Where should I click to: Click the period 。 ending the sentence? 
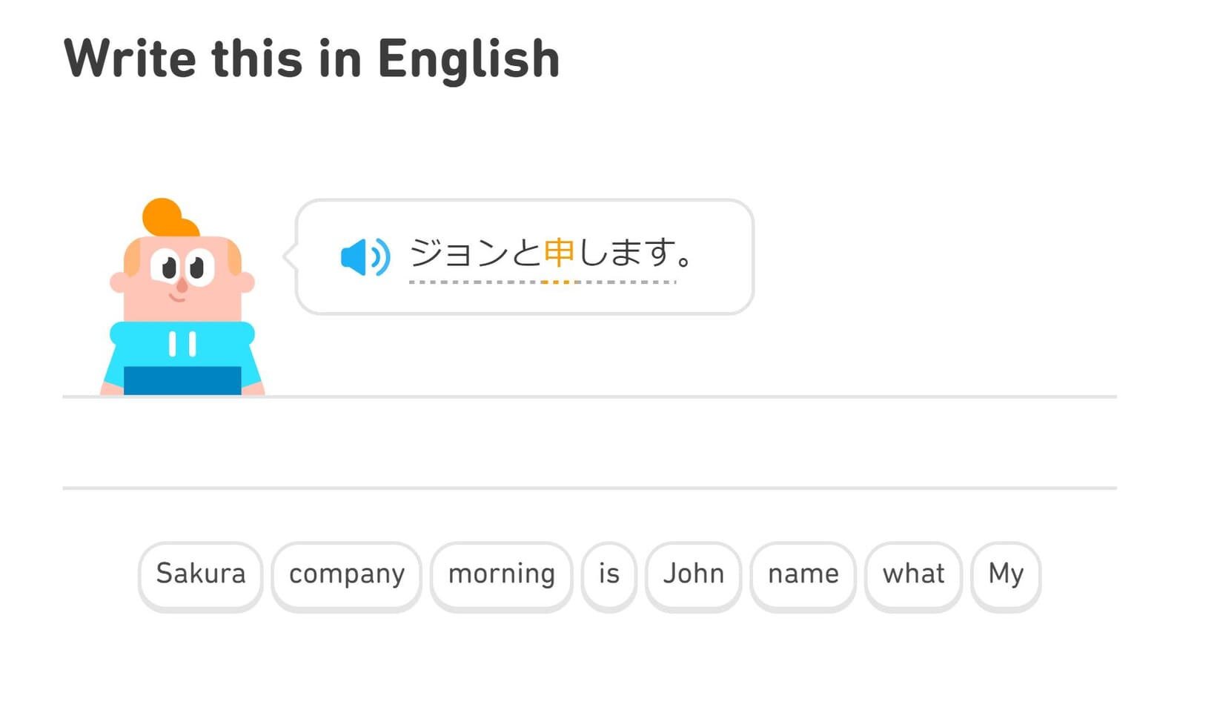[x=684, y=261]
